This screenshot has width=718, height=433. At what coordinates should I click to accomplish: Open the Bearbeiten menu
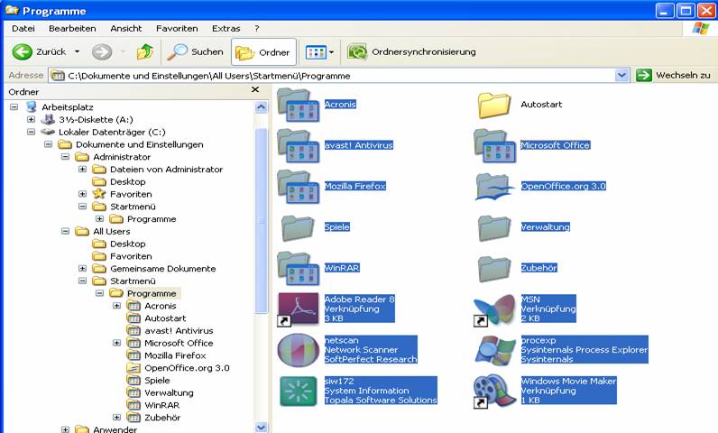[x=72, y=28]
